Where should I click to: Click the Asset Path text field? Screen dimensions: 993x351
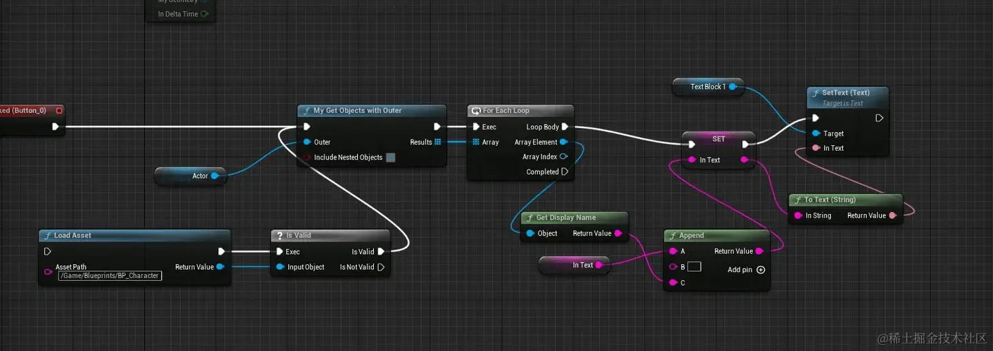(110, 275)
